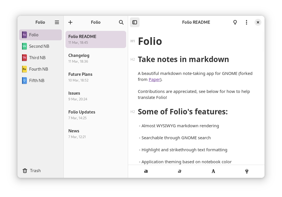Click the purple Folio notebook badge

[24, 35]
